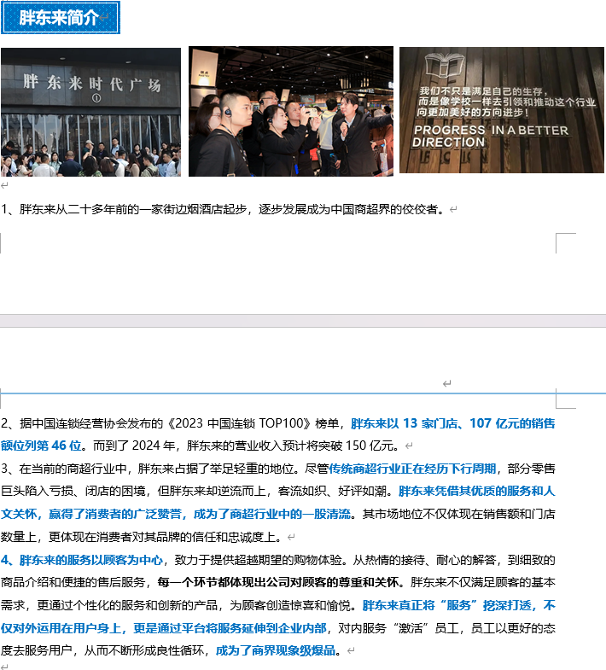Click the 胖东来简介 blue title box

click(61, 18)
